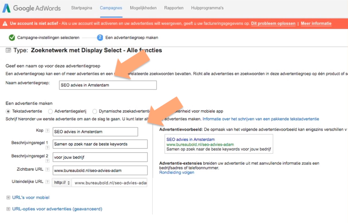Image resolution: width=348 pixels, height=223 pixels.
Task: Click the Google AdWords logo
Action: [x=31, y=8]
